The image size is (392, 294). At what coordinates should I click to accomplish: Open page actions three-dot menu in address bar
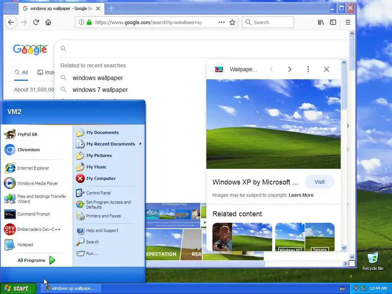(x=222, y=22)
